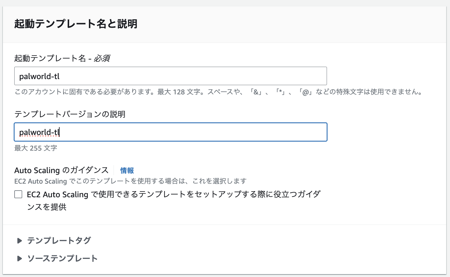Click the Auto Scaling のガイダンス label
Image resolution: width=450 pixels, height=277 pixels.
point(62,171)
